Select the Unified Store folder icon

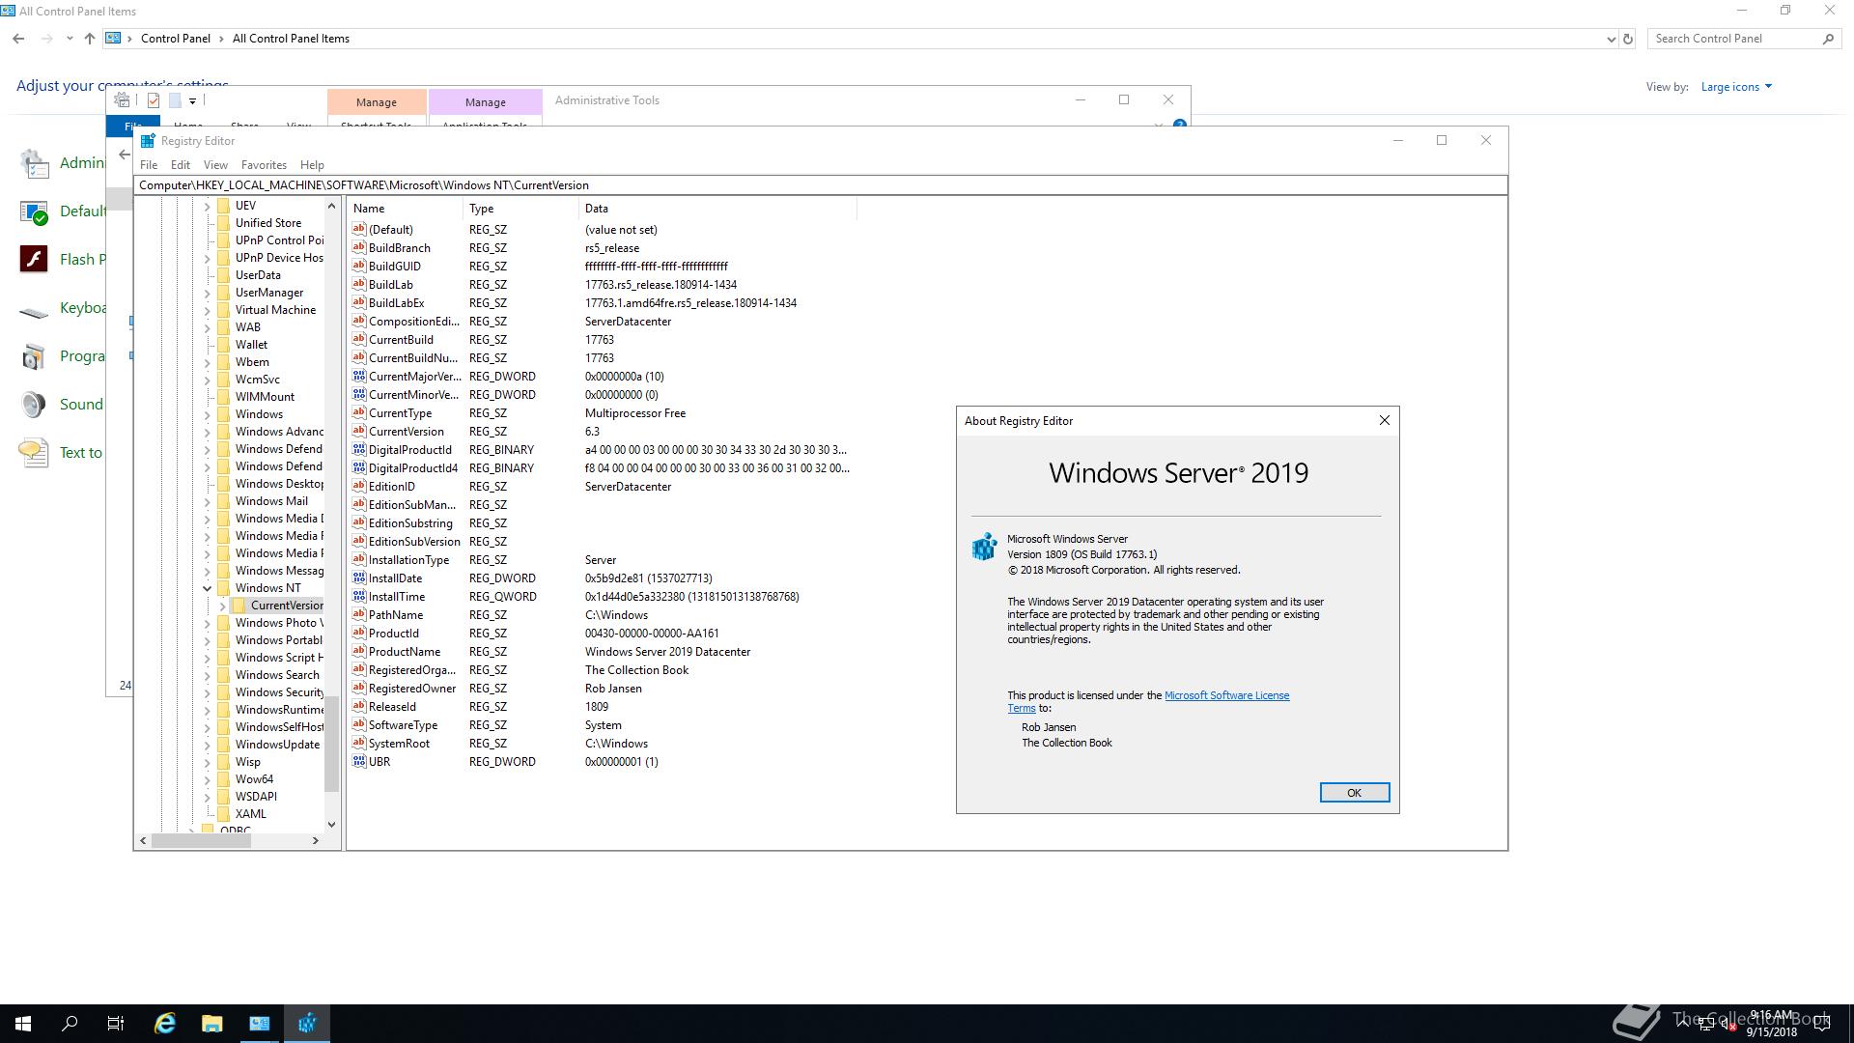(x=224, y=223)
